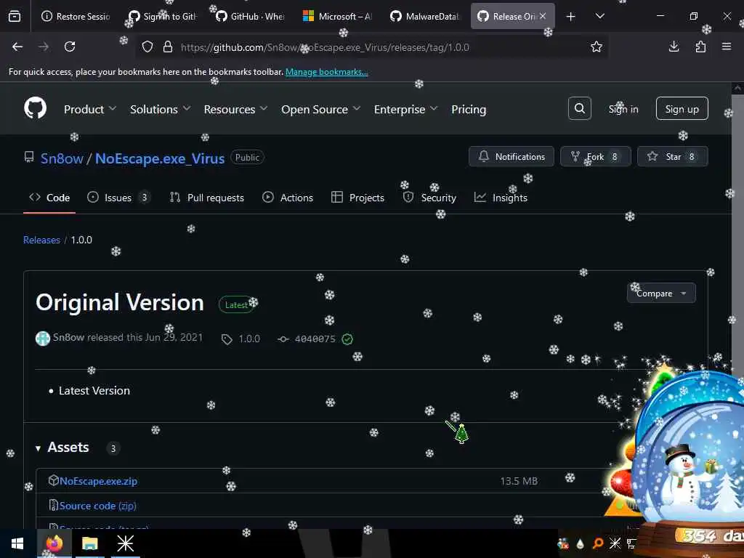Open the Sn8ow avatar beside the release date
Viewport: 744px width, 558px height.
coord(43,339)
